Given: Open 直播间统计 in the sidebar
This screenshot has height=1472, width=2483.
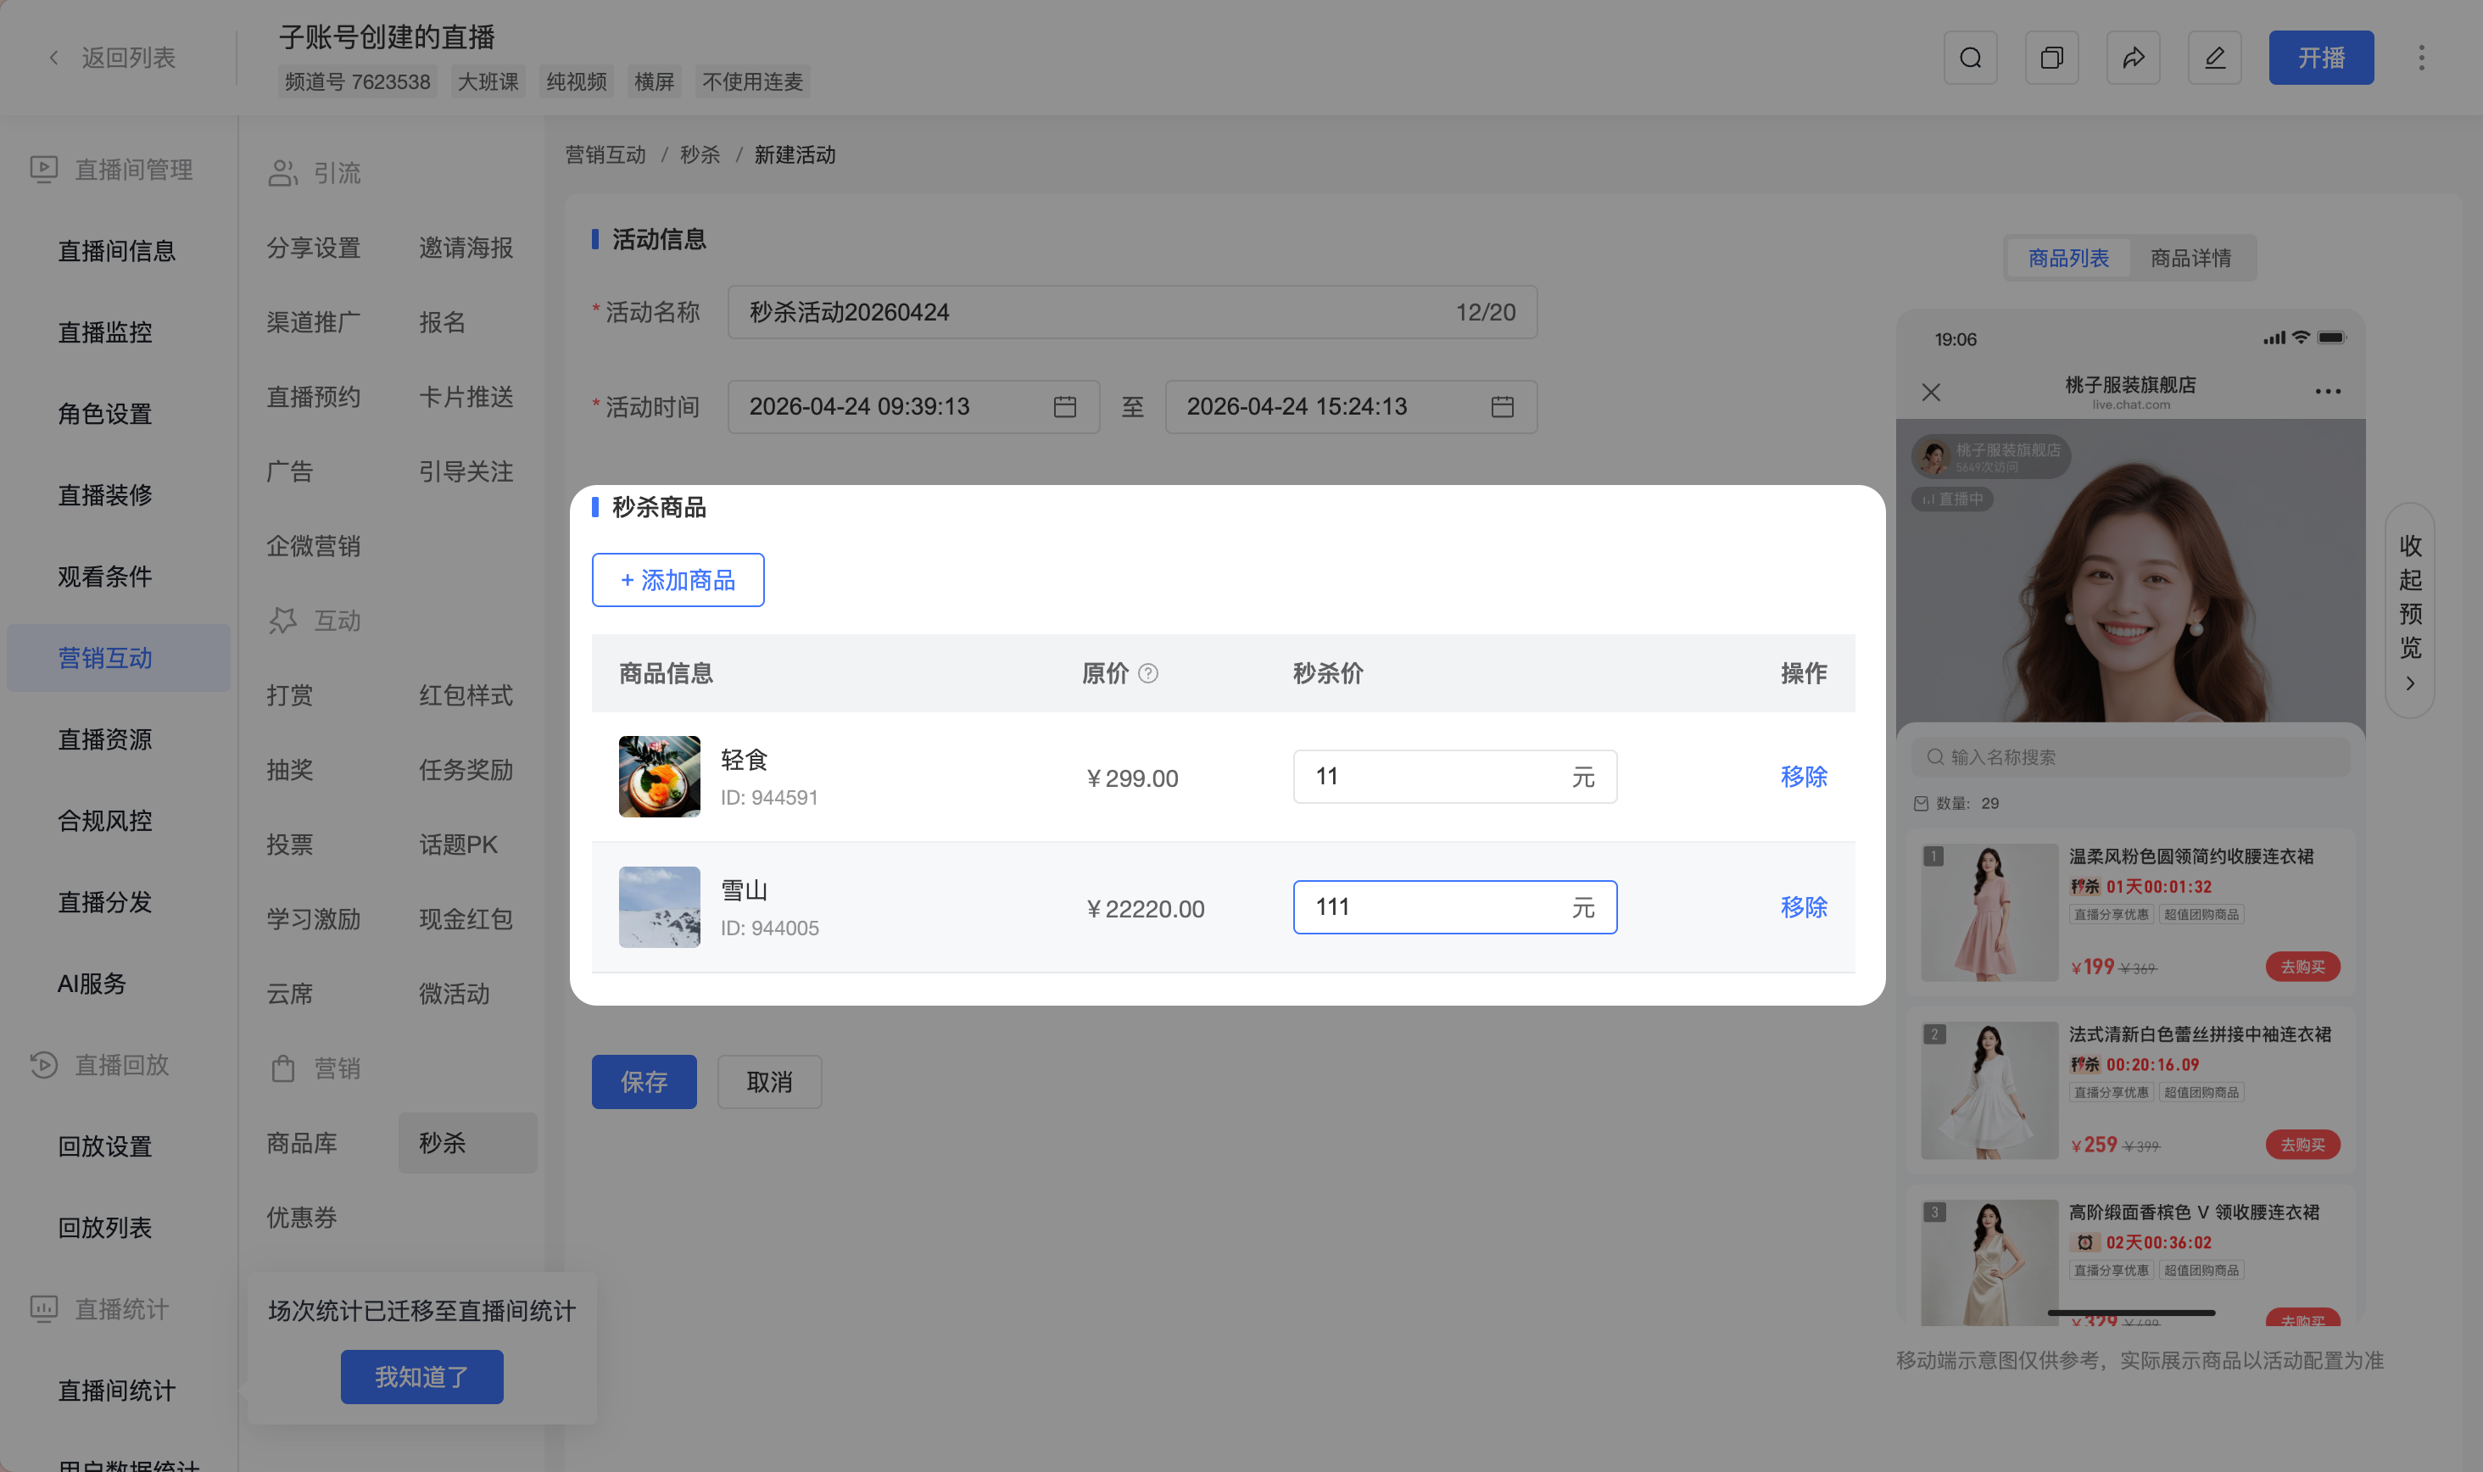Looking at the screenshot, I should tap(117, 1390).
